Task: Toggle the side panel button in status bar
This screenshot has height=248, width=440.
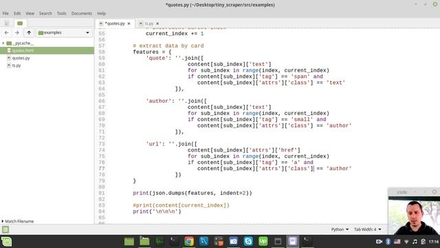Action: coord(5,229)
